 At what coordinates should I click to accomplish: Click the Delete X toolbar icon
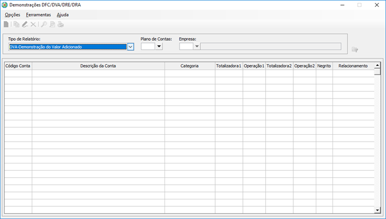tap(33, 24)
